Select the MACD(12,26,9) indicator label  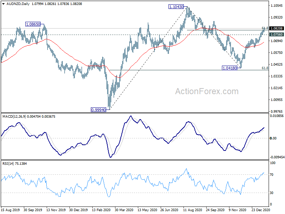pos(14,117)
